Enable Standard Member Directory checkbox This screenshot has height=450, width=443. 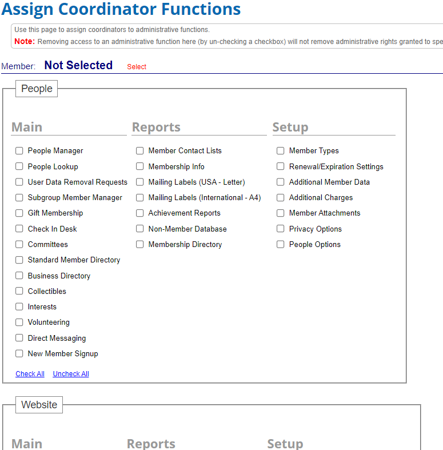tap(19, 260)
